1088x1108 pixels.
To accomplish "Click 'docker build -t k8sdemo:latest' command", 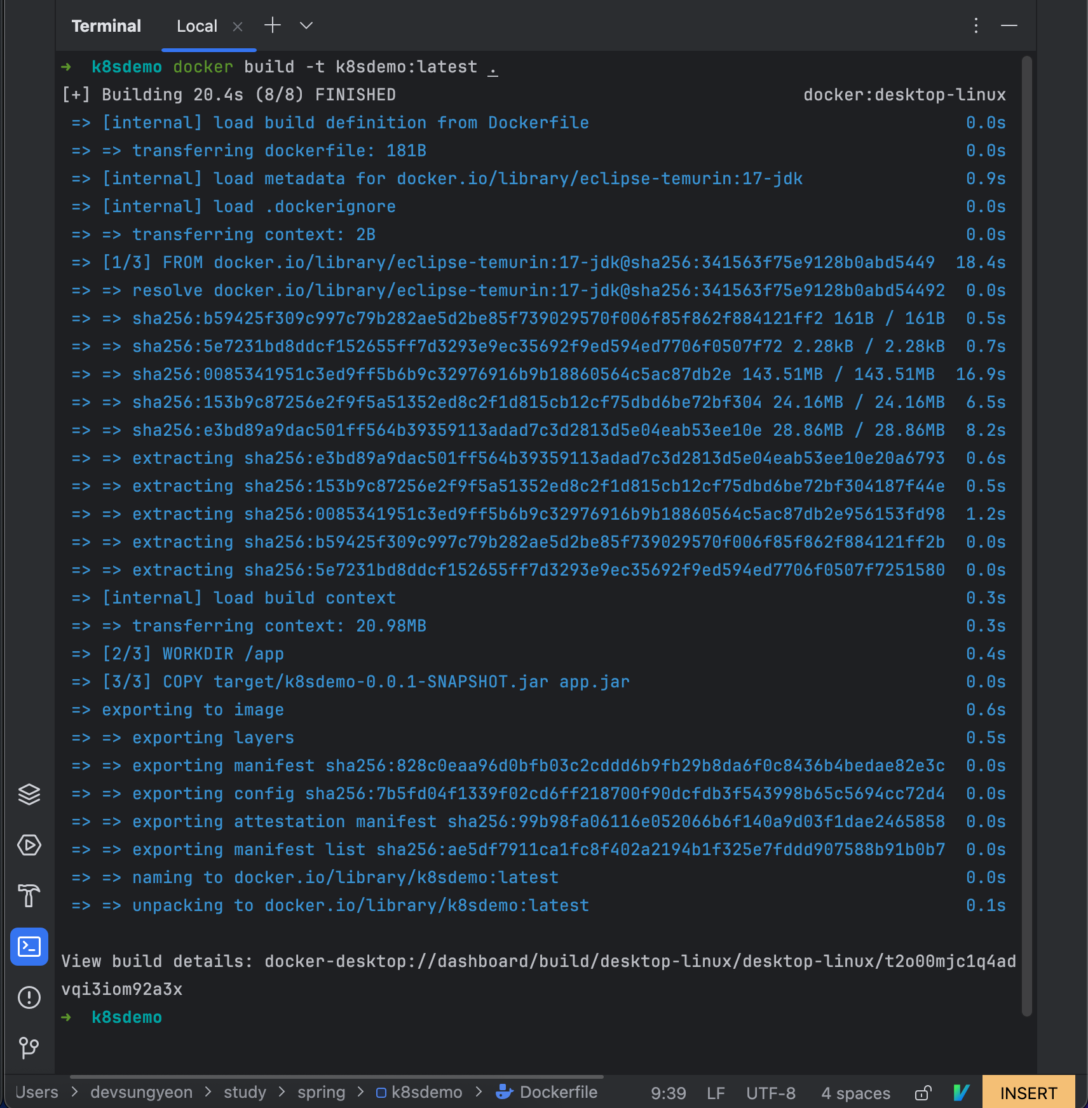I will tap(325, 67).
